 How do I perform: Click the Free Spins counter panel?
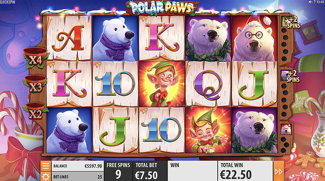pyautogui.click(x=118, y=171)
